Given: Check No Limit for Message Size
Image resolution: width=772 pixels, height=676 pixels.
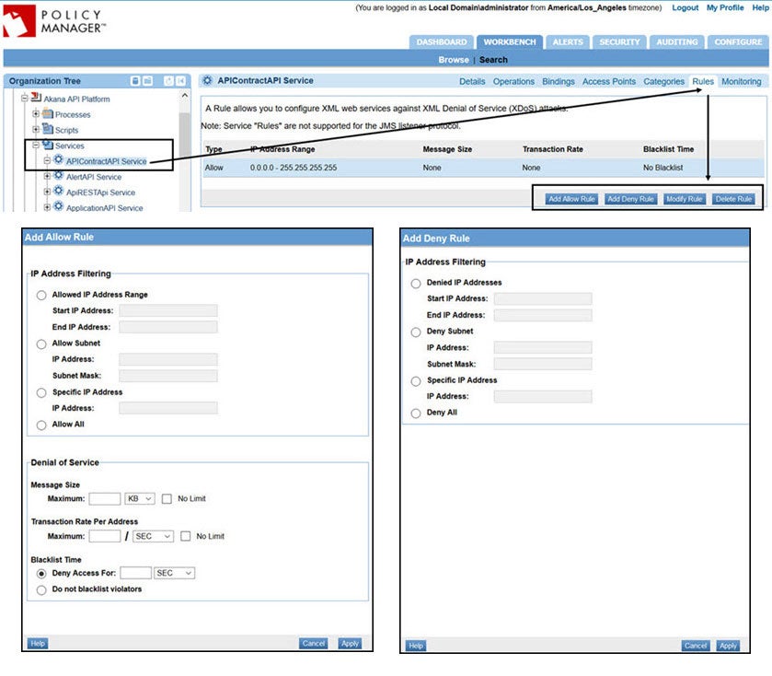Looking at the screenshot, I should pos(167,499).
